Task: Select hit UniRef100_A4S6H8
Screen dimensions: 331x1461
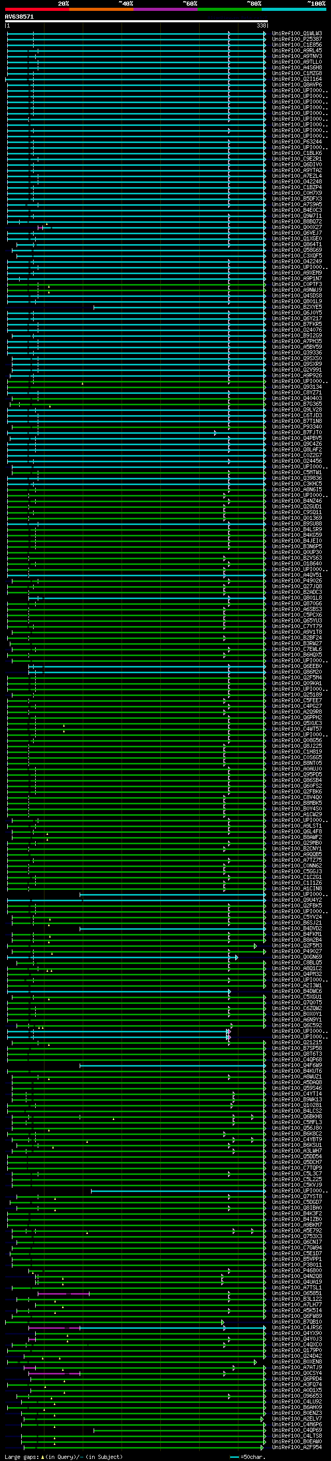Action: pos(297,67)
